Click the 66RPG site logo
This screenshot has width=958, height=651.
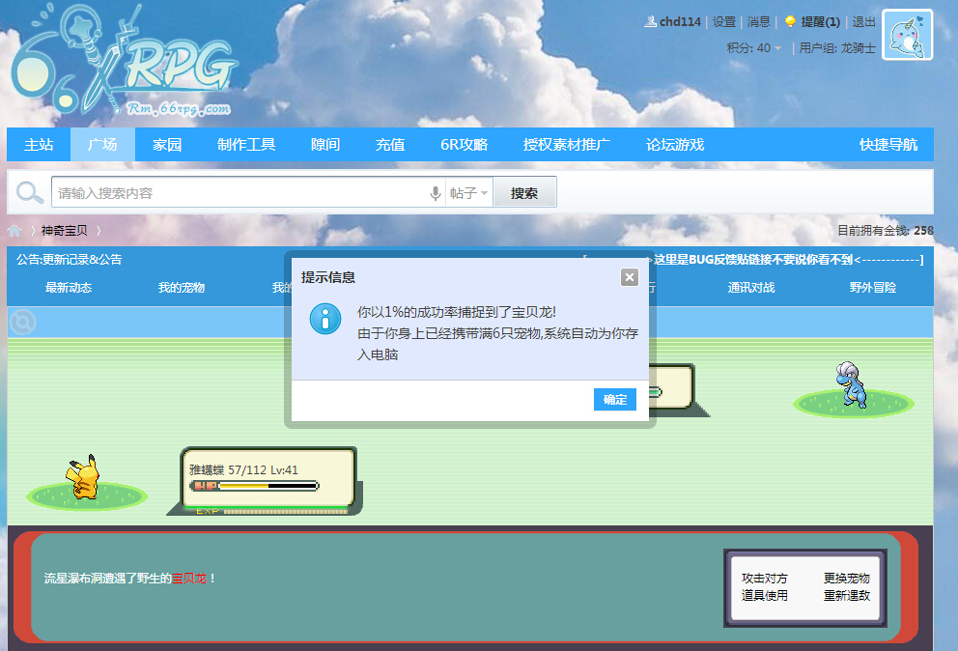pos(124,60)
